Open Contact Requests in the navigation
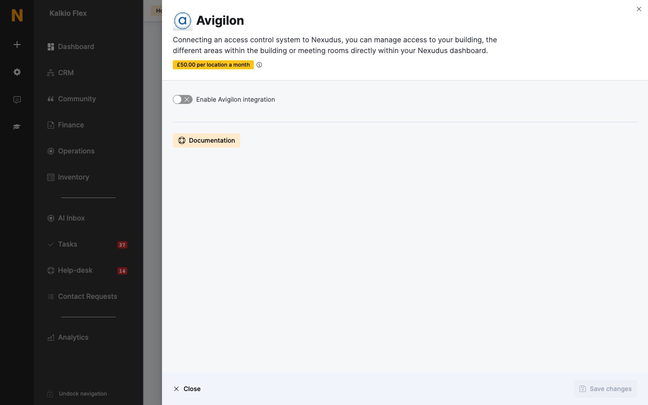The width and height of the screenshot is (648, 405). click(x=82, y=297)
